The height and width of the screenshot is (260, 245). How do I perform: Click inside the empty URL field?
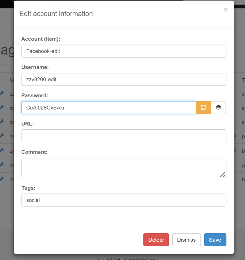point(124,136)
